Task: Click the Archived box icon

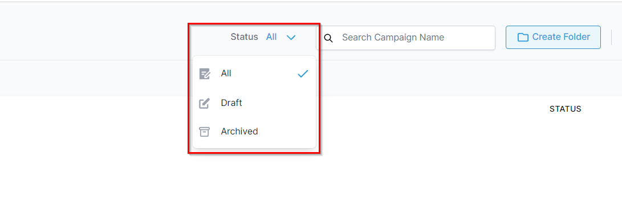Action: (x=204, y=132)
